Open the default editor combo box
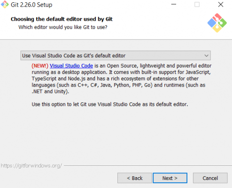The image size is (232, 188). pyautogui.click(x=116, y=55)
